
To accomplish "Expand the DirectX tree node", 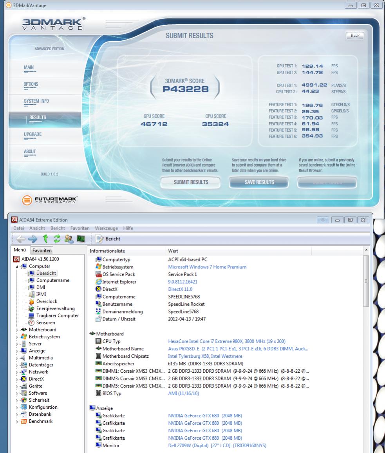I will (x=17, y=379).
